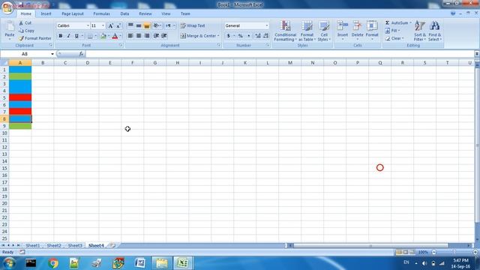The image size is (480, 270).
Task: Open Sort & Filter menu
Action: [420, 31]
